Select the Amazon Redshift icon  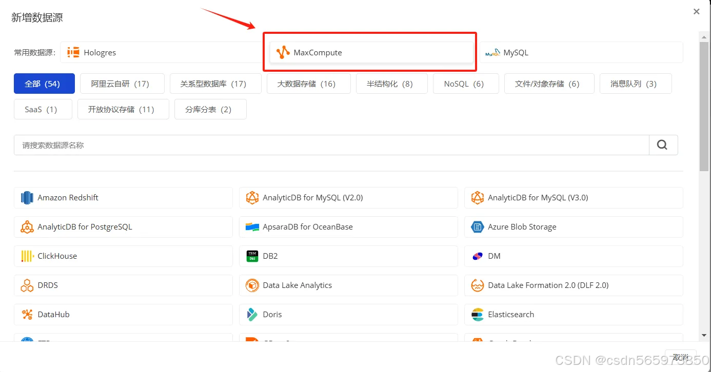pyautogui.click(x=27, y=197)
